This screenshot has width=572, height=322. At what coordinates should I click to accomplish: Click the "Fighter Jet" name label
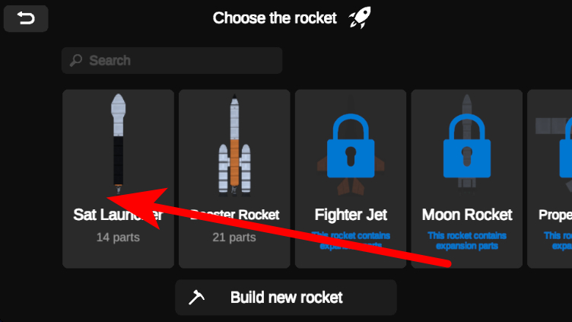[351, 215]
